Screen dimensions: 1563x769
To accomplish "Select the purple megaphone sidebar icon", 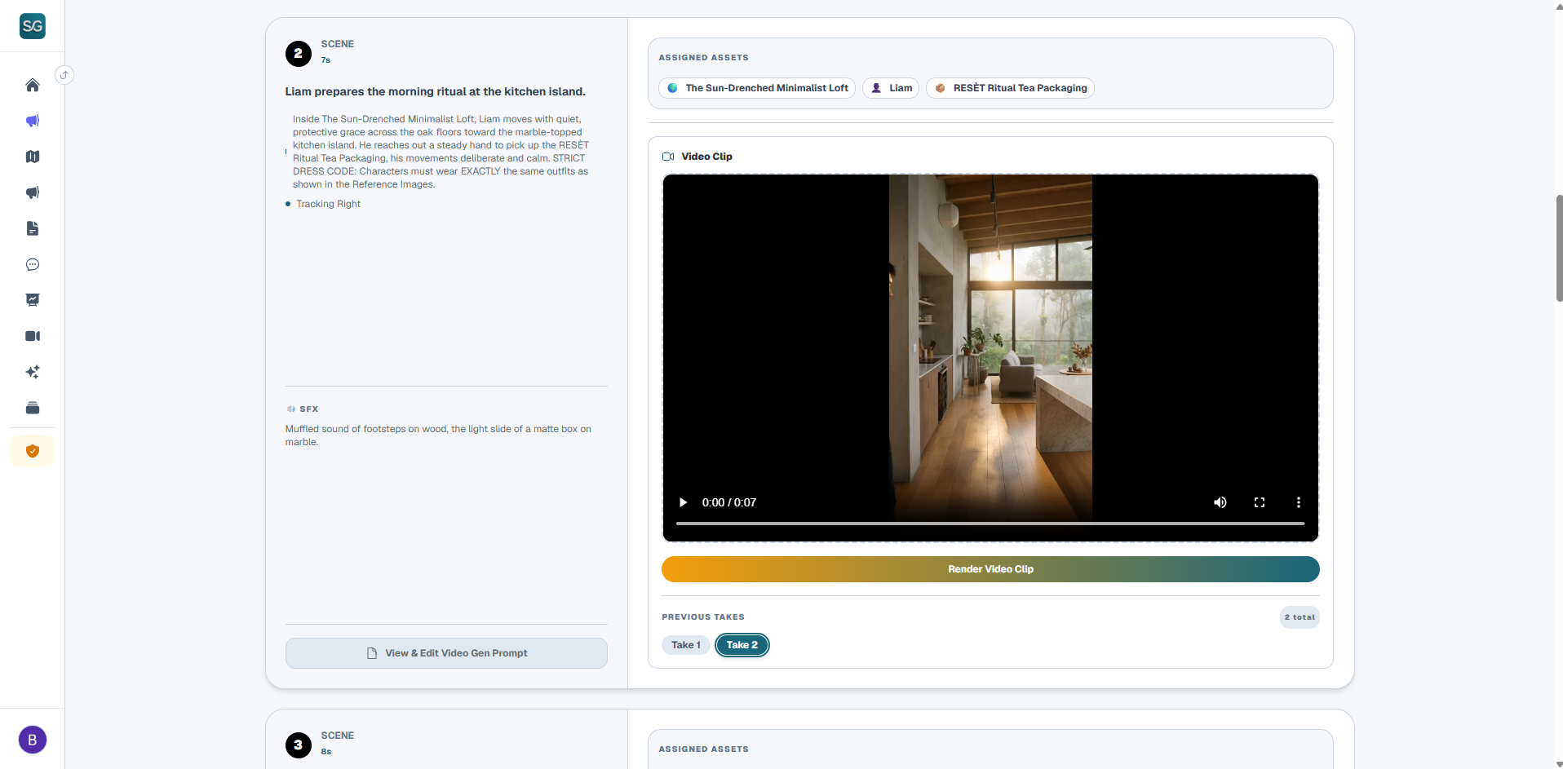I will point(33,121).
